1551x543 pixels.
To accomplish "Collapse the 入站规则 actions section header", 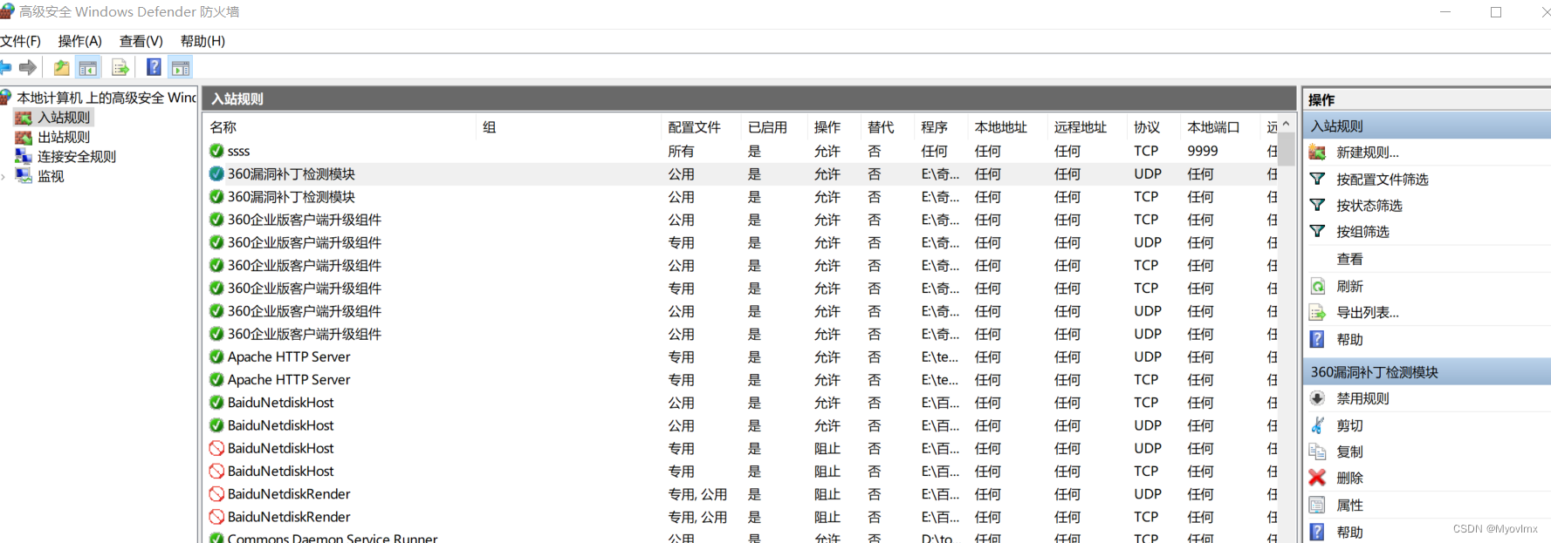I will click(1426, 126).
